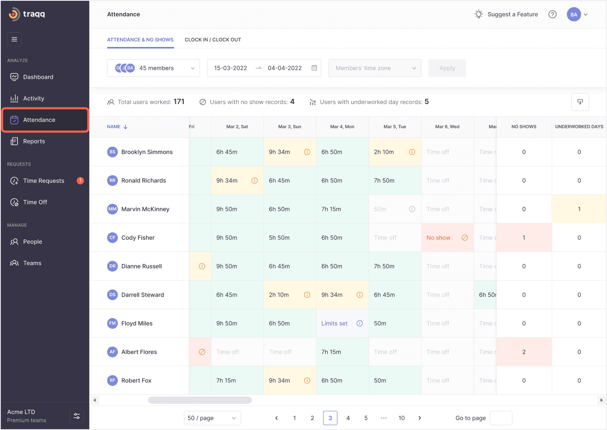The image size is (607, 430).
Task: Click the Time Requests notification badge
Action: [x=80, y=180]
